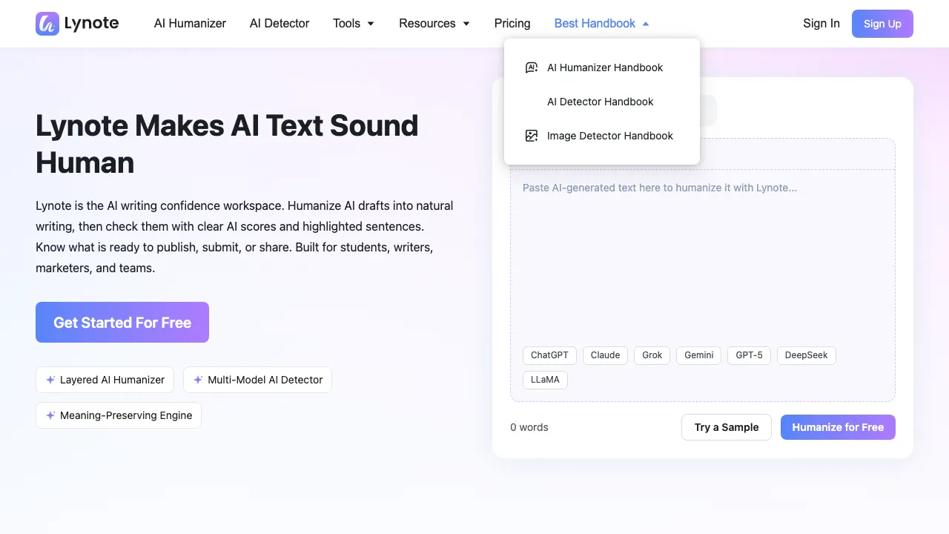Open AI Humanizer nav link
Screen dimensions: 949x534
click(x=190, y=24)
